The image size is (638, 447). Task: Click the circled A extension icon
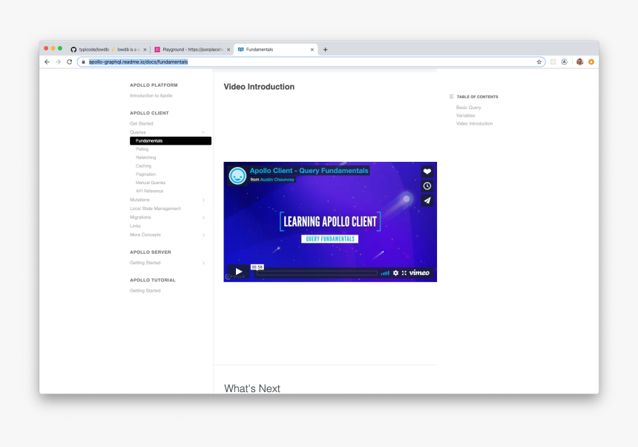coord(565,62)
